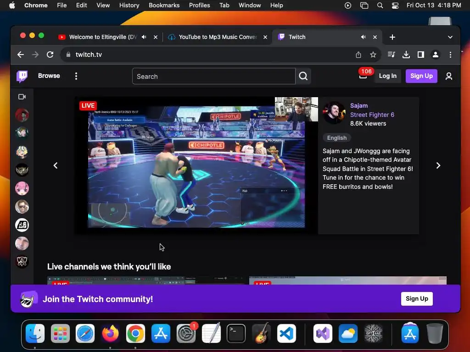Screen dimensions: 470x352
Task: Focus the Twitch search field
Action: [214, 77]
